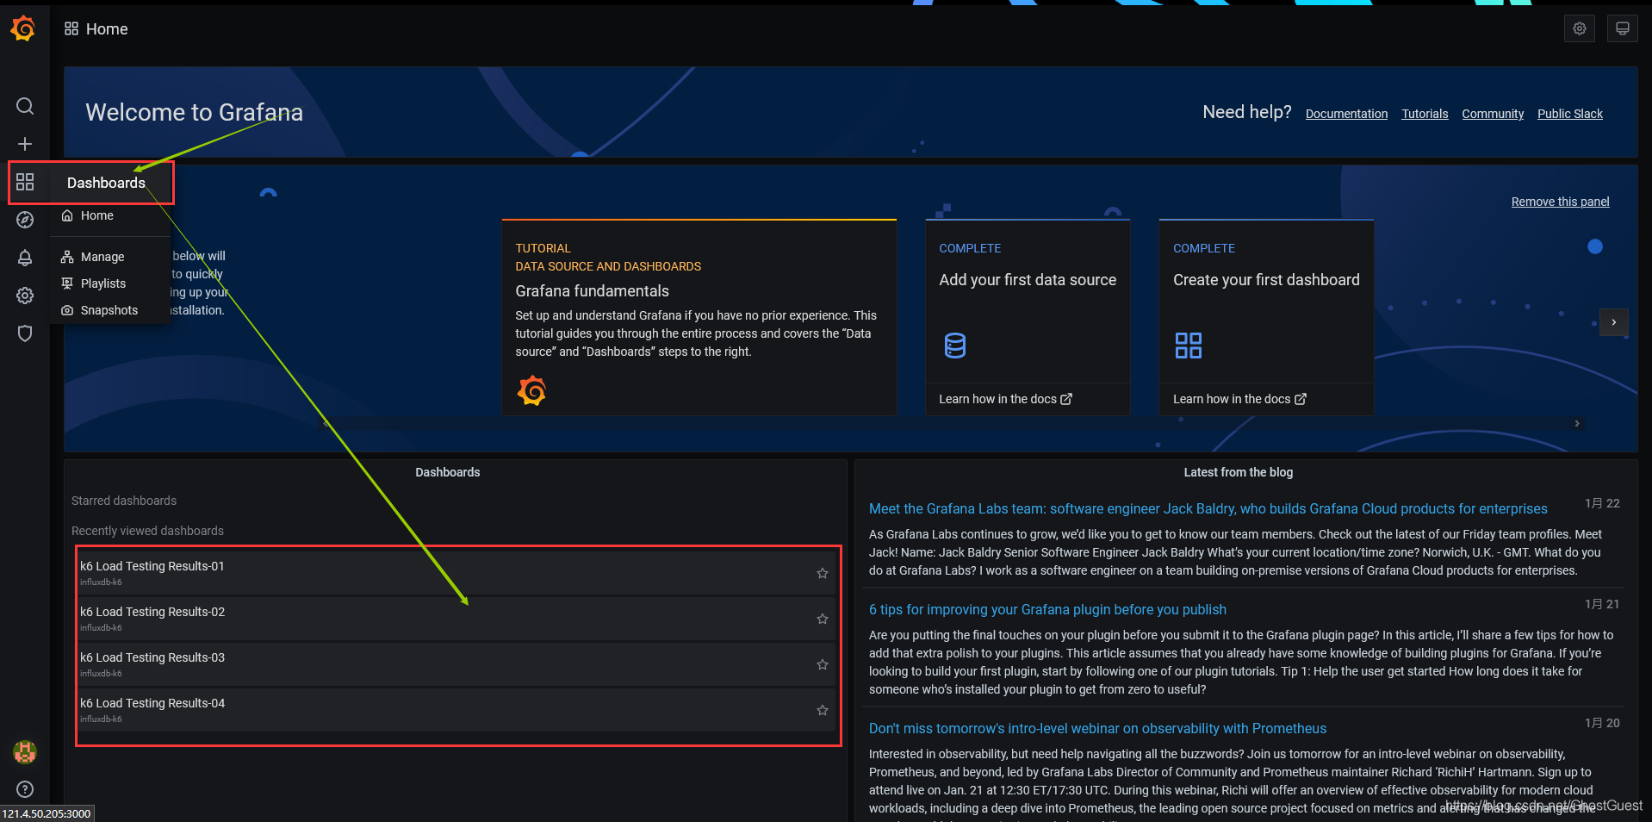The width and height of the screenshot is (1652, 822).
Task: Click the grid icon beside the Home title
Action: click(x=71, y=28)
